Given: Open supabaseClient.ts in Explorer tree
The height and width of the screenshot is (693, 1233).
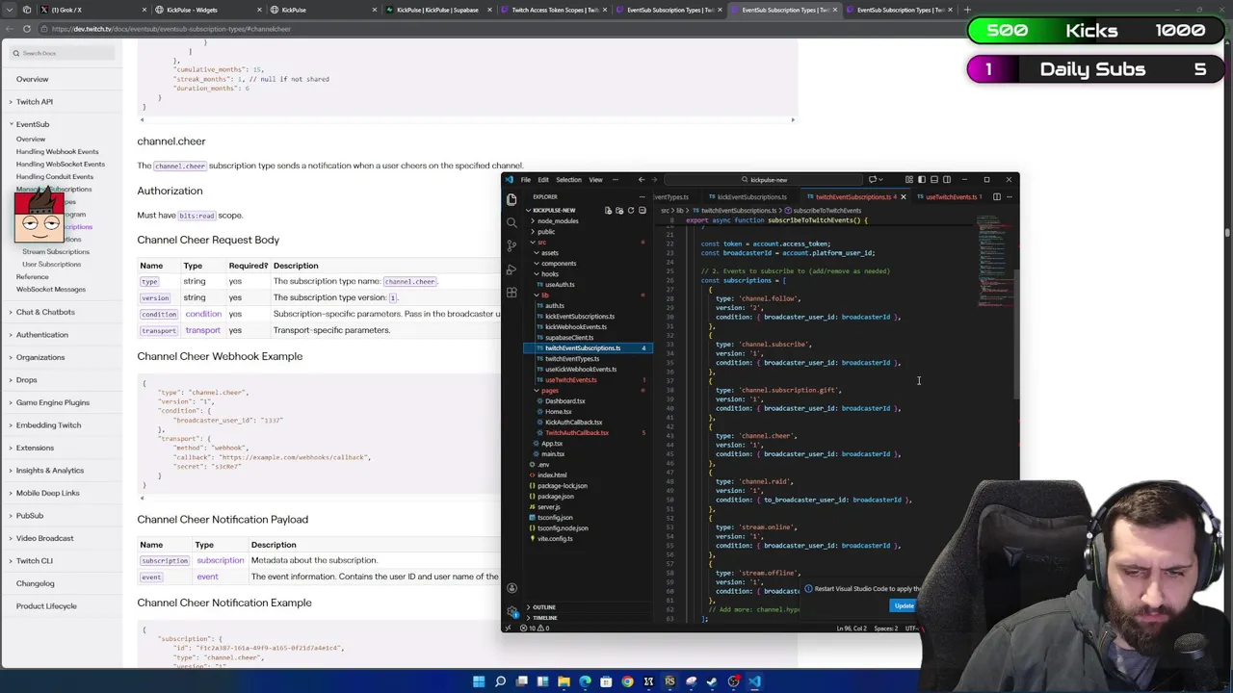Looking at the screenshot, I should tap(569, 338).
